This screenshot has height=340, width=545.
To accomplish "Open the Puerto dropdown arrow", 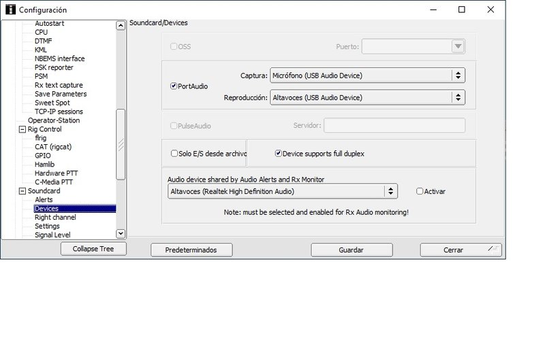I will [458, 46].
